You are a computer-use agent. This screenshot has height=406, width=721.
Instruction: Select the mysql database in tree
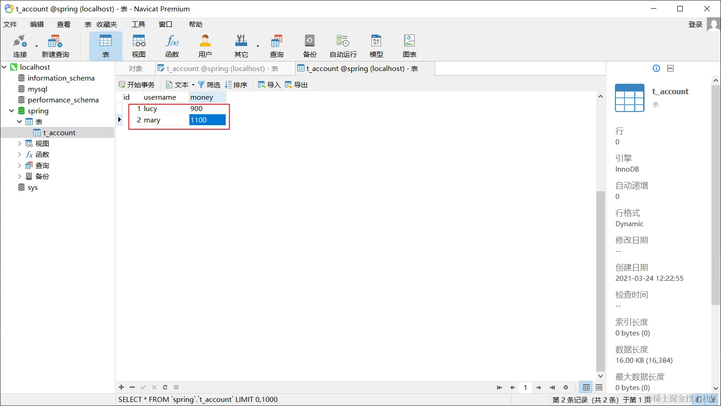pos(37,89)
